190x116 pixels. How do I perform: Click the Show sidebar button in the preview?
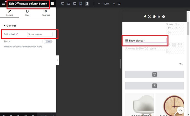[146, 40]
